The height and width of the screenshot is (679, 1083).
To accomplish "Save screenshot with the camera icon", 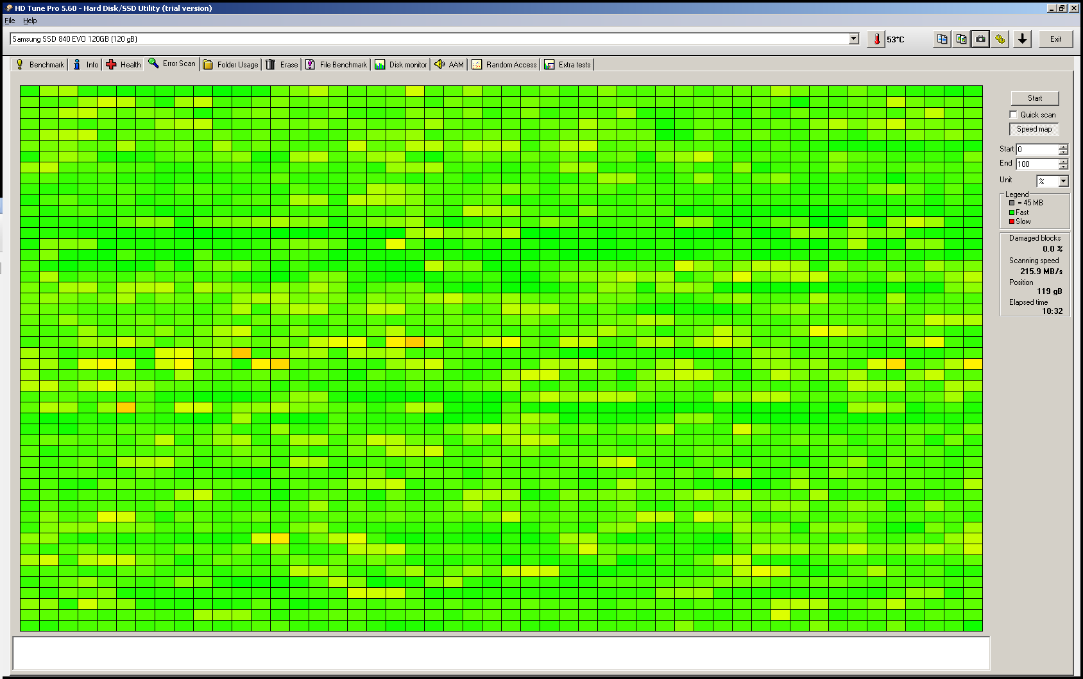I will tap(980, 39).
